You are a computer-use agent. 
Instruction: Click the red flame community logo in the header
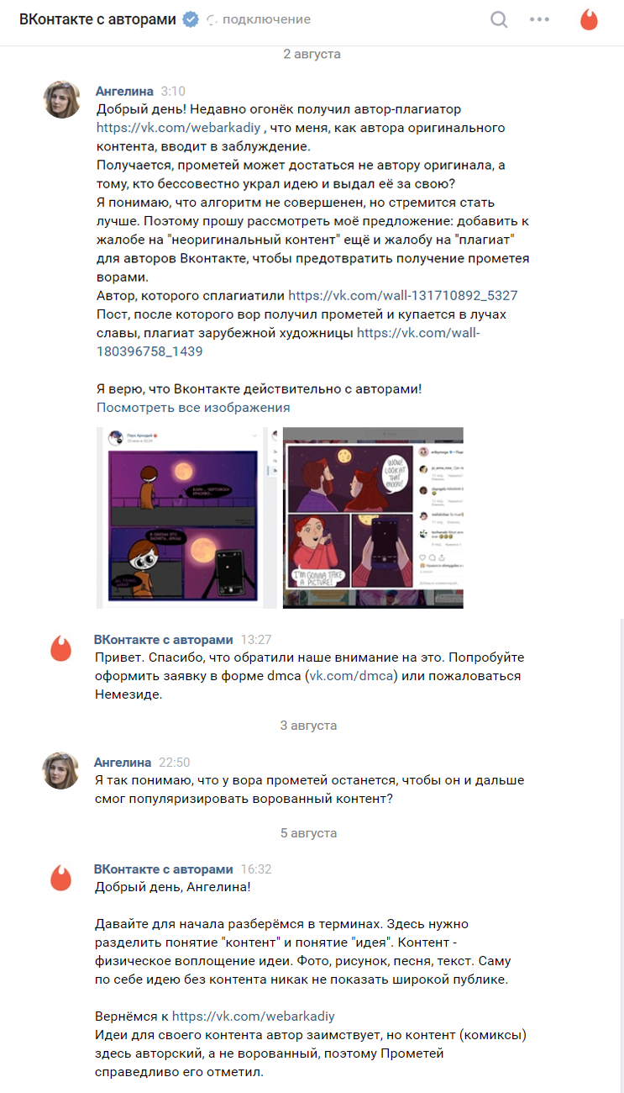(589, 19)
